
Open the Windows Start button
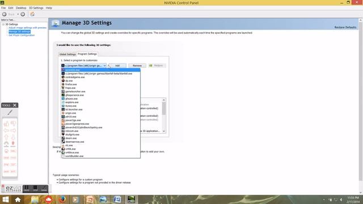(x=5, y=199)
